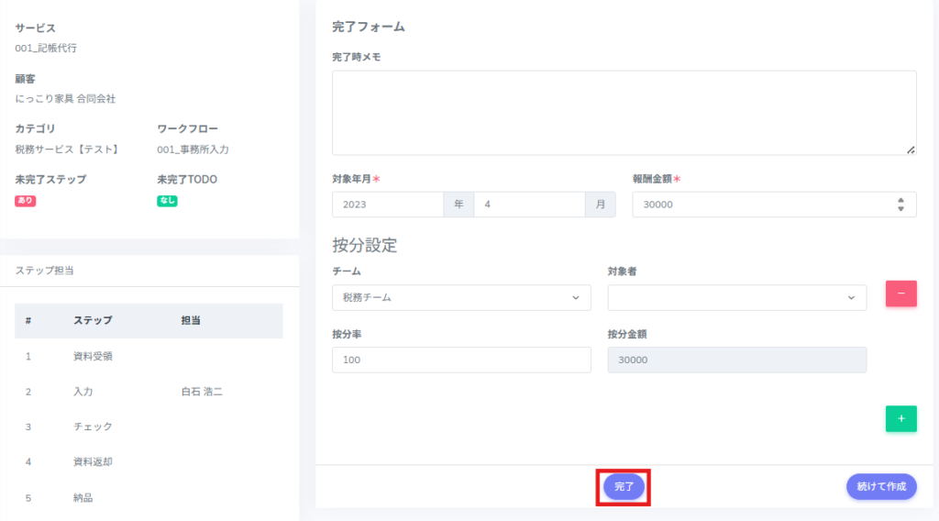Select step 1 資料受領 row
The image size is (939, 521).
pyautogui.click(x=149, y=356)
